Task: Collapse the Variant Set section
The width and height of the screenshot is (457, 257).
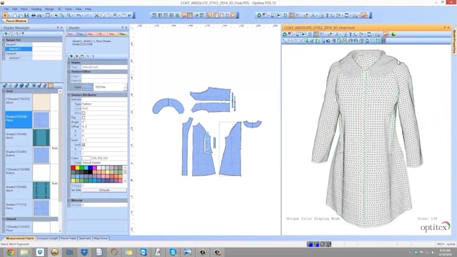Action: click(x=3, y=40)
